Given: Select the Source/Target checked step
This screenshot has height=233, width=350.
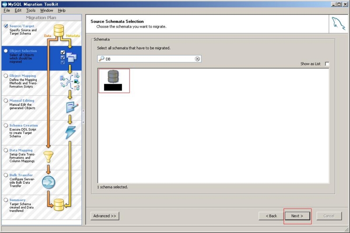Looking at the screenshot, I should pyautogui.click(x=6, y=26).
